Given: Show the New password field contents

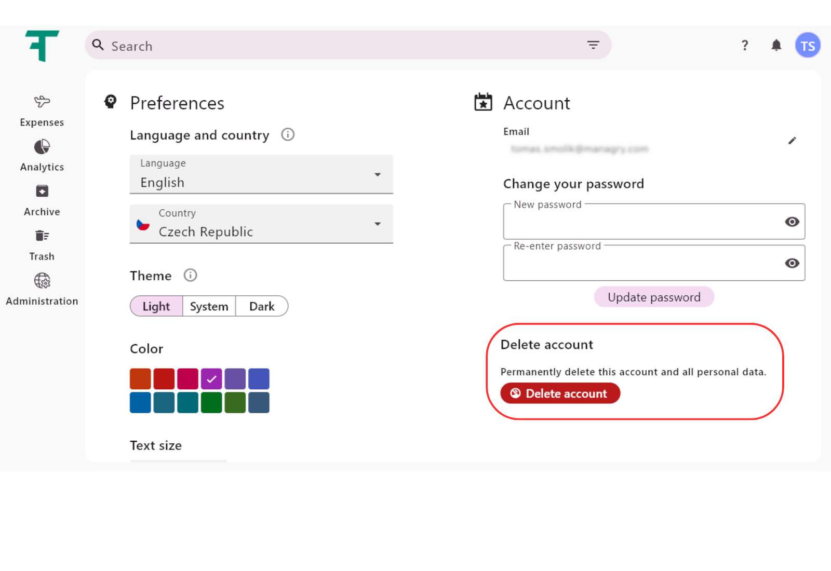Looking at the screenshot, I should point(792,222).
